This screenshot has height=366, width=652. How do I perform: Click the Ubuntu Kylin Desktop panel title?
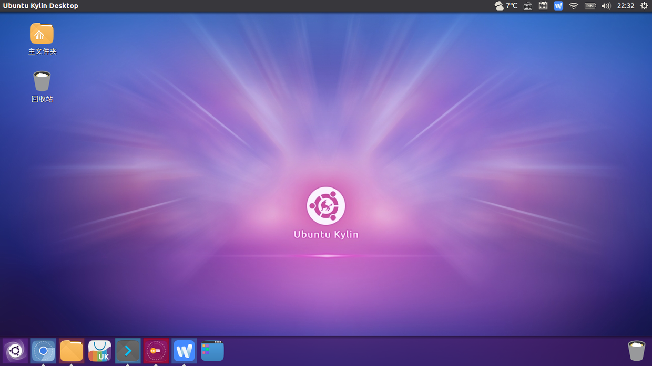pos(40,6)
